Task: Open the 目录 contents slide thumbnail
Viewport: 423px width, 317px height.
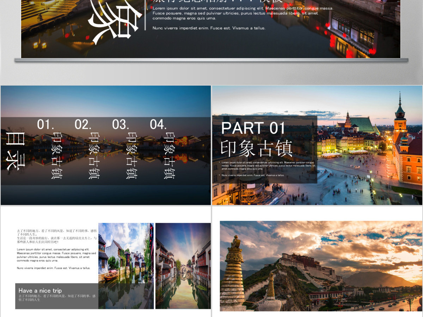Action: [x=106, y=145]
